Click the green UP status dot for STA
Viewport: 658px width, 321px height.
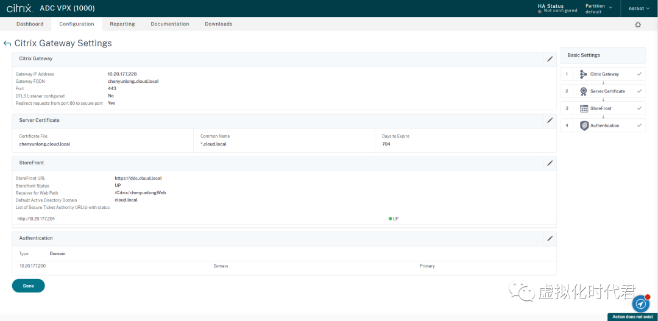point(391,219)
